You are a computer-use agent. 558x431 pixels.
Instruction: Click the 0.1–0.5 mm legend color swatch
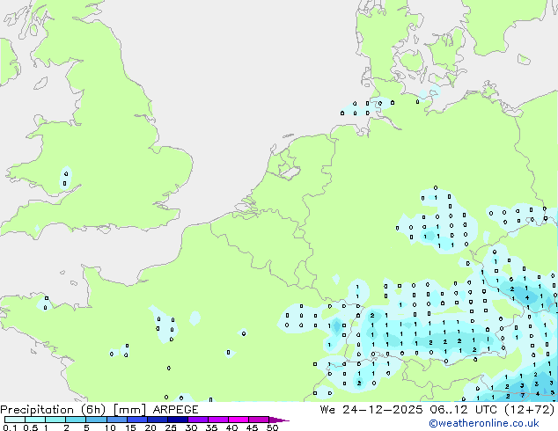pos(15,420)
